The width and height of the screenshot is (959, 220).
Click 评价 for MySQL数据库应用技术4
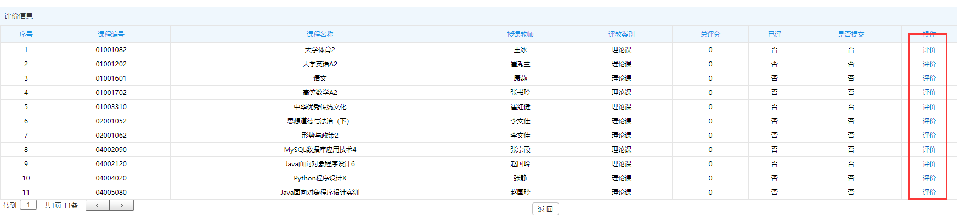[x=929, y=150]
